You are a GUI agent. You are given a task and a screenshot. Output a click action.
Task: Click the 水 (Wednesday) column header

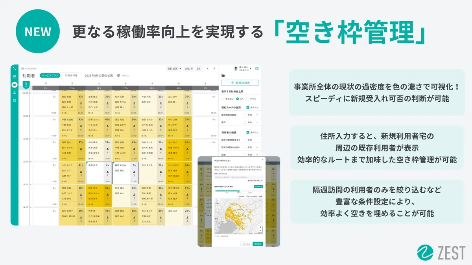click(x=125, y=83)
